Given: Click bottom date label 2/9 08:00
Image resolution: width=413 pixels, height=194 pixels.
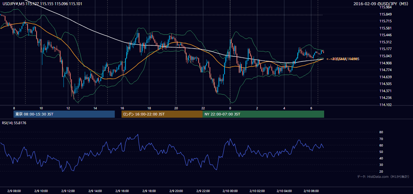Looking at the screenshot, I should [14, 191].
